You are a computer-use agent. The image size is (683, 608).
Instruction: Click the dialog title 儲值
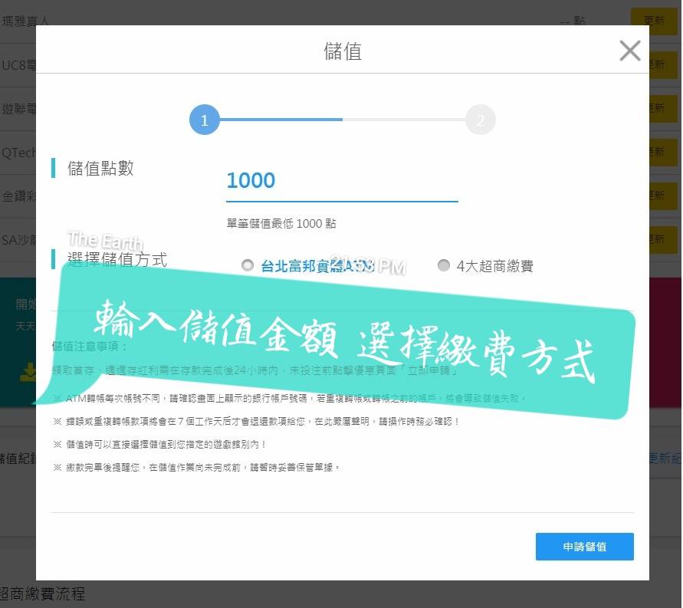pos(343,51)
